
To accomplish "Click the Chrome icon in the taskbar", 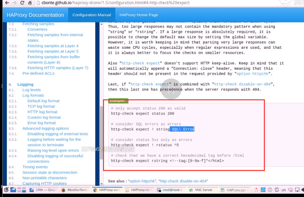I will [x=95, y=190].
